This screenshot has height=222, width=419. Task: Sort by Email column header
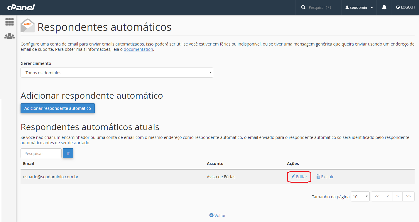(29, 164)
